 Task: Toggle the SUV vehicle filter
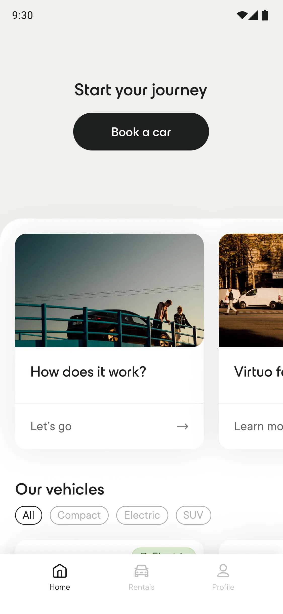(x=193, y=515)
